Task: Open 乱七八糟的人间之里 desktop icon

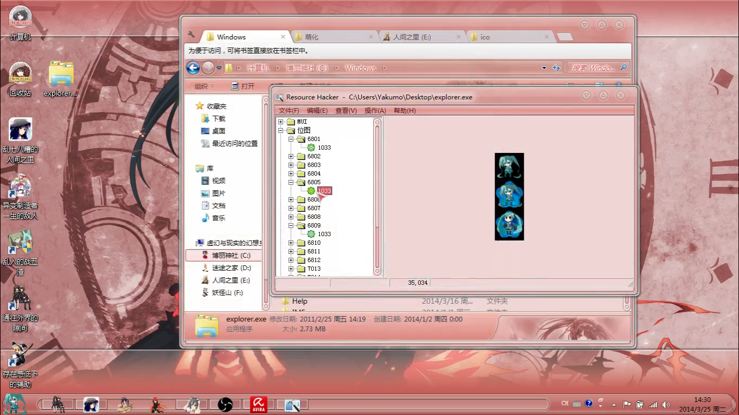Action: point(21,140)
